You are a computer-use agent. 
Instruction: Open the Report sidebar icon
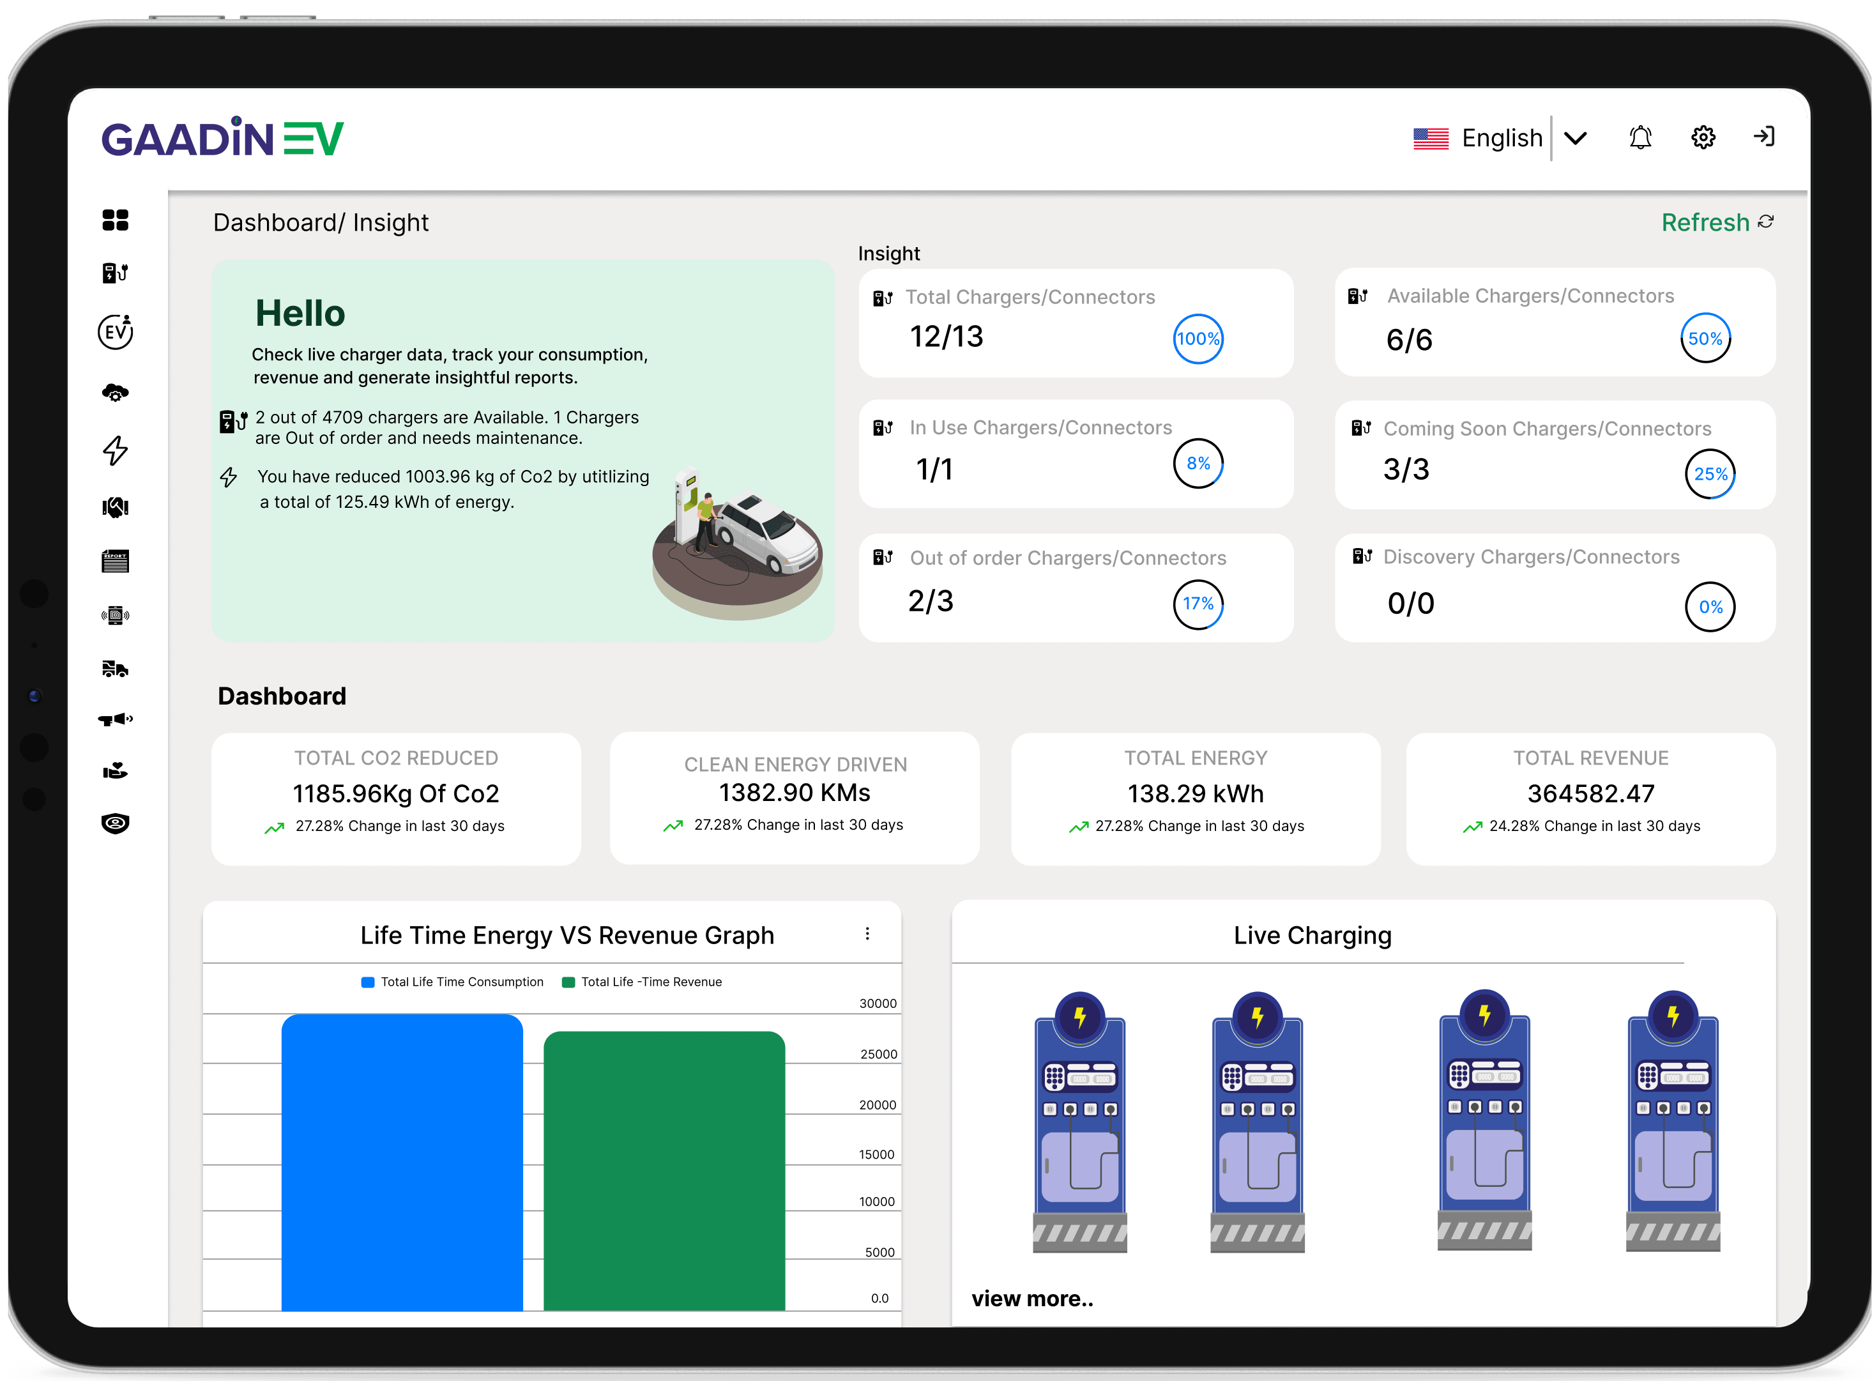[116, 561]
